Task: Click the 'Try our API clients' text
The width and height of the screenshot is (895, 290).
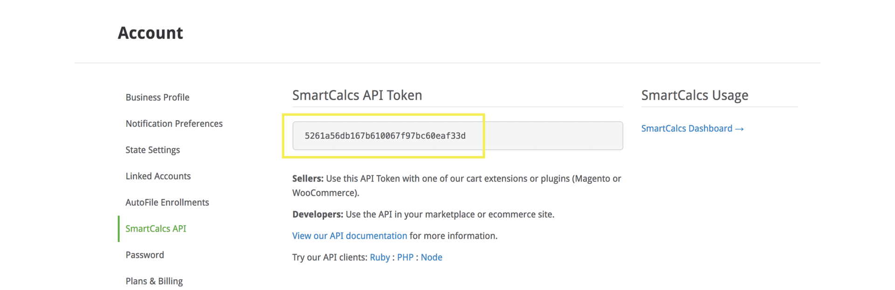Action: 329,257
